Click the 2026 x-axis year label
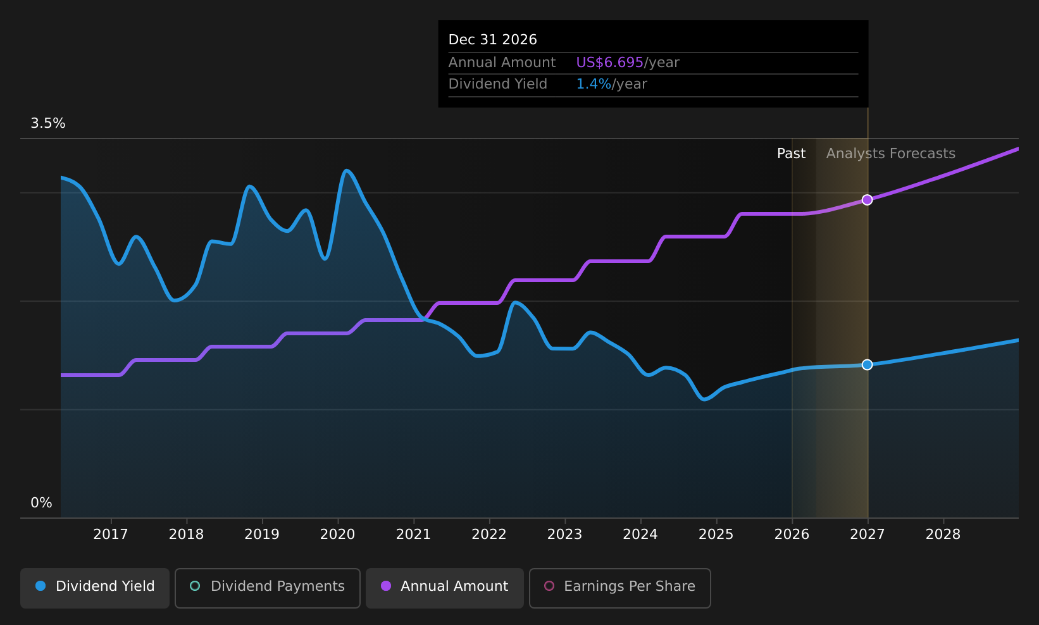Viewport: 1039px width, 625px height. (792, 535)
